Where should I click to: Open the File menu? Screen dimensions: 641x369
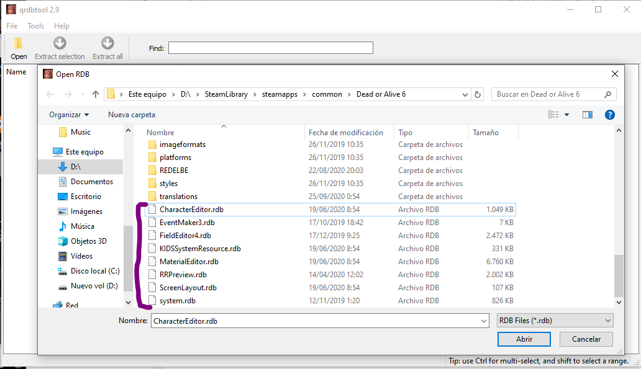click(x=12, y=25)
